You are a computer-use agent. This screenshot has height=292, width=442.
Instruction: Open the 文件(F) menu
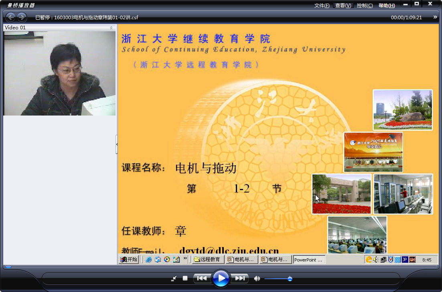pyautogui.click(x=322, y=5)
